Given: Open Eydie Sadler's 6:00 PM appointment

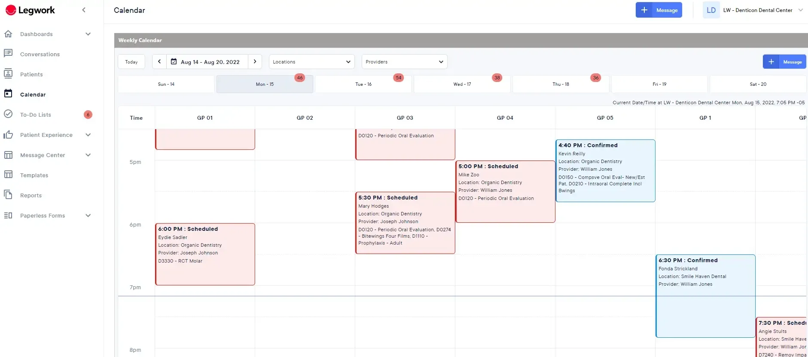Looking at the screenshot, I should pyautogui.click(x=205, y=254).
